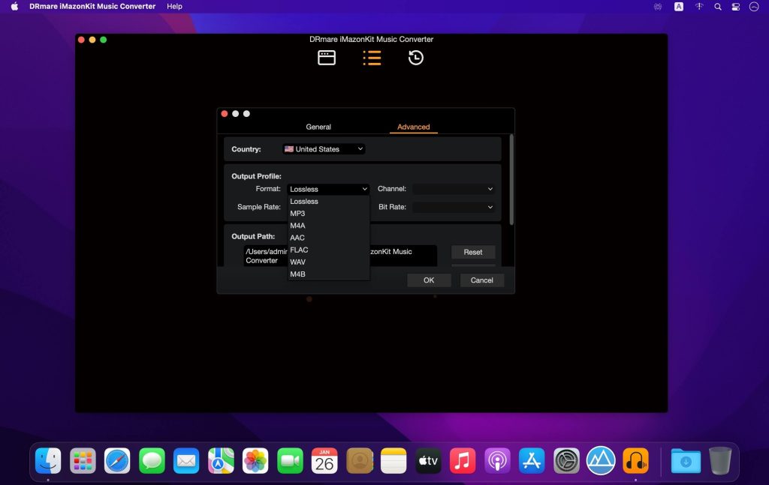Switch to the library window icon
This screenshot has height=485, width=769.
point(327,57)
